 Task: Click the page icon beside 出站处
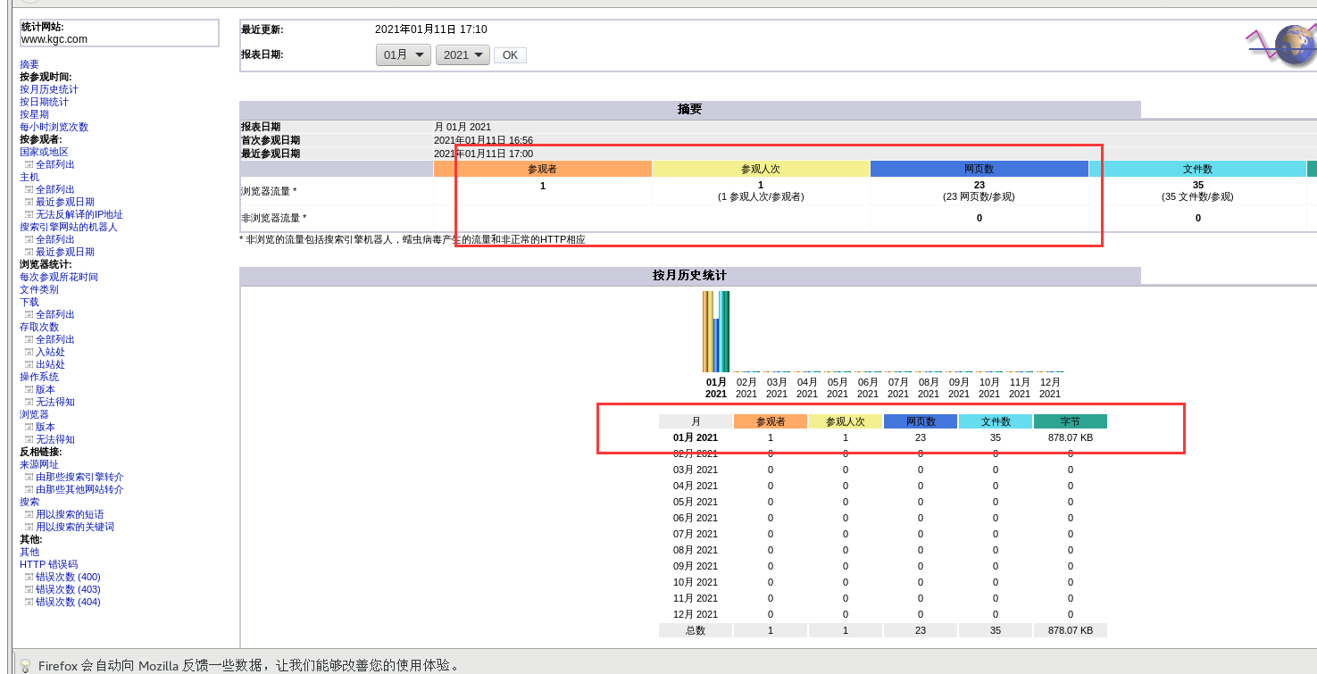(x=30, y=363)
